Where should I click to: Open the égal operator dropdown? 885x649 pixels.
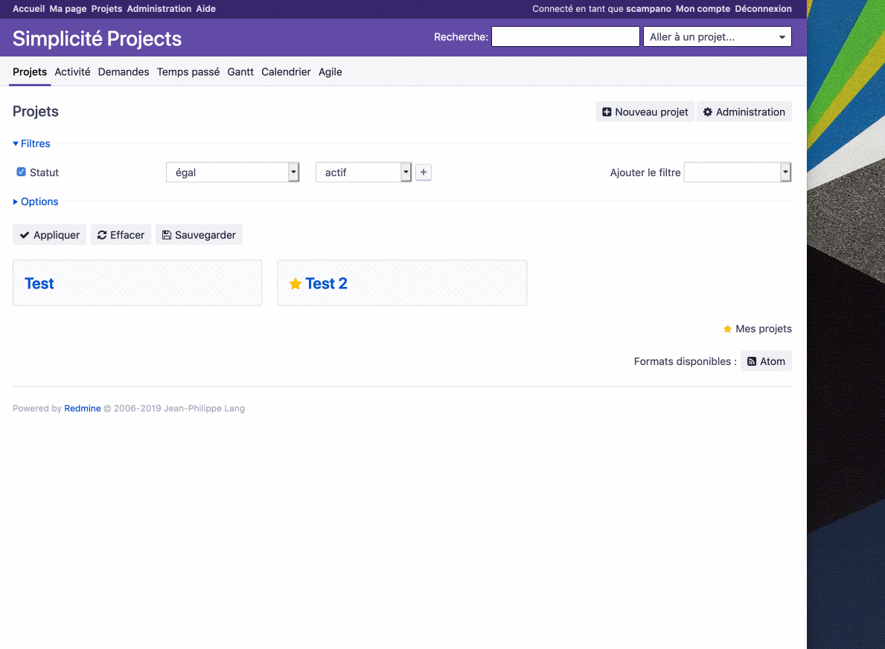[x=293, y=172]
